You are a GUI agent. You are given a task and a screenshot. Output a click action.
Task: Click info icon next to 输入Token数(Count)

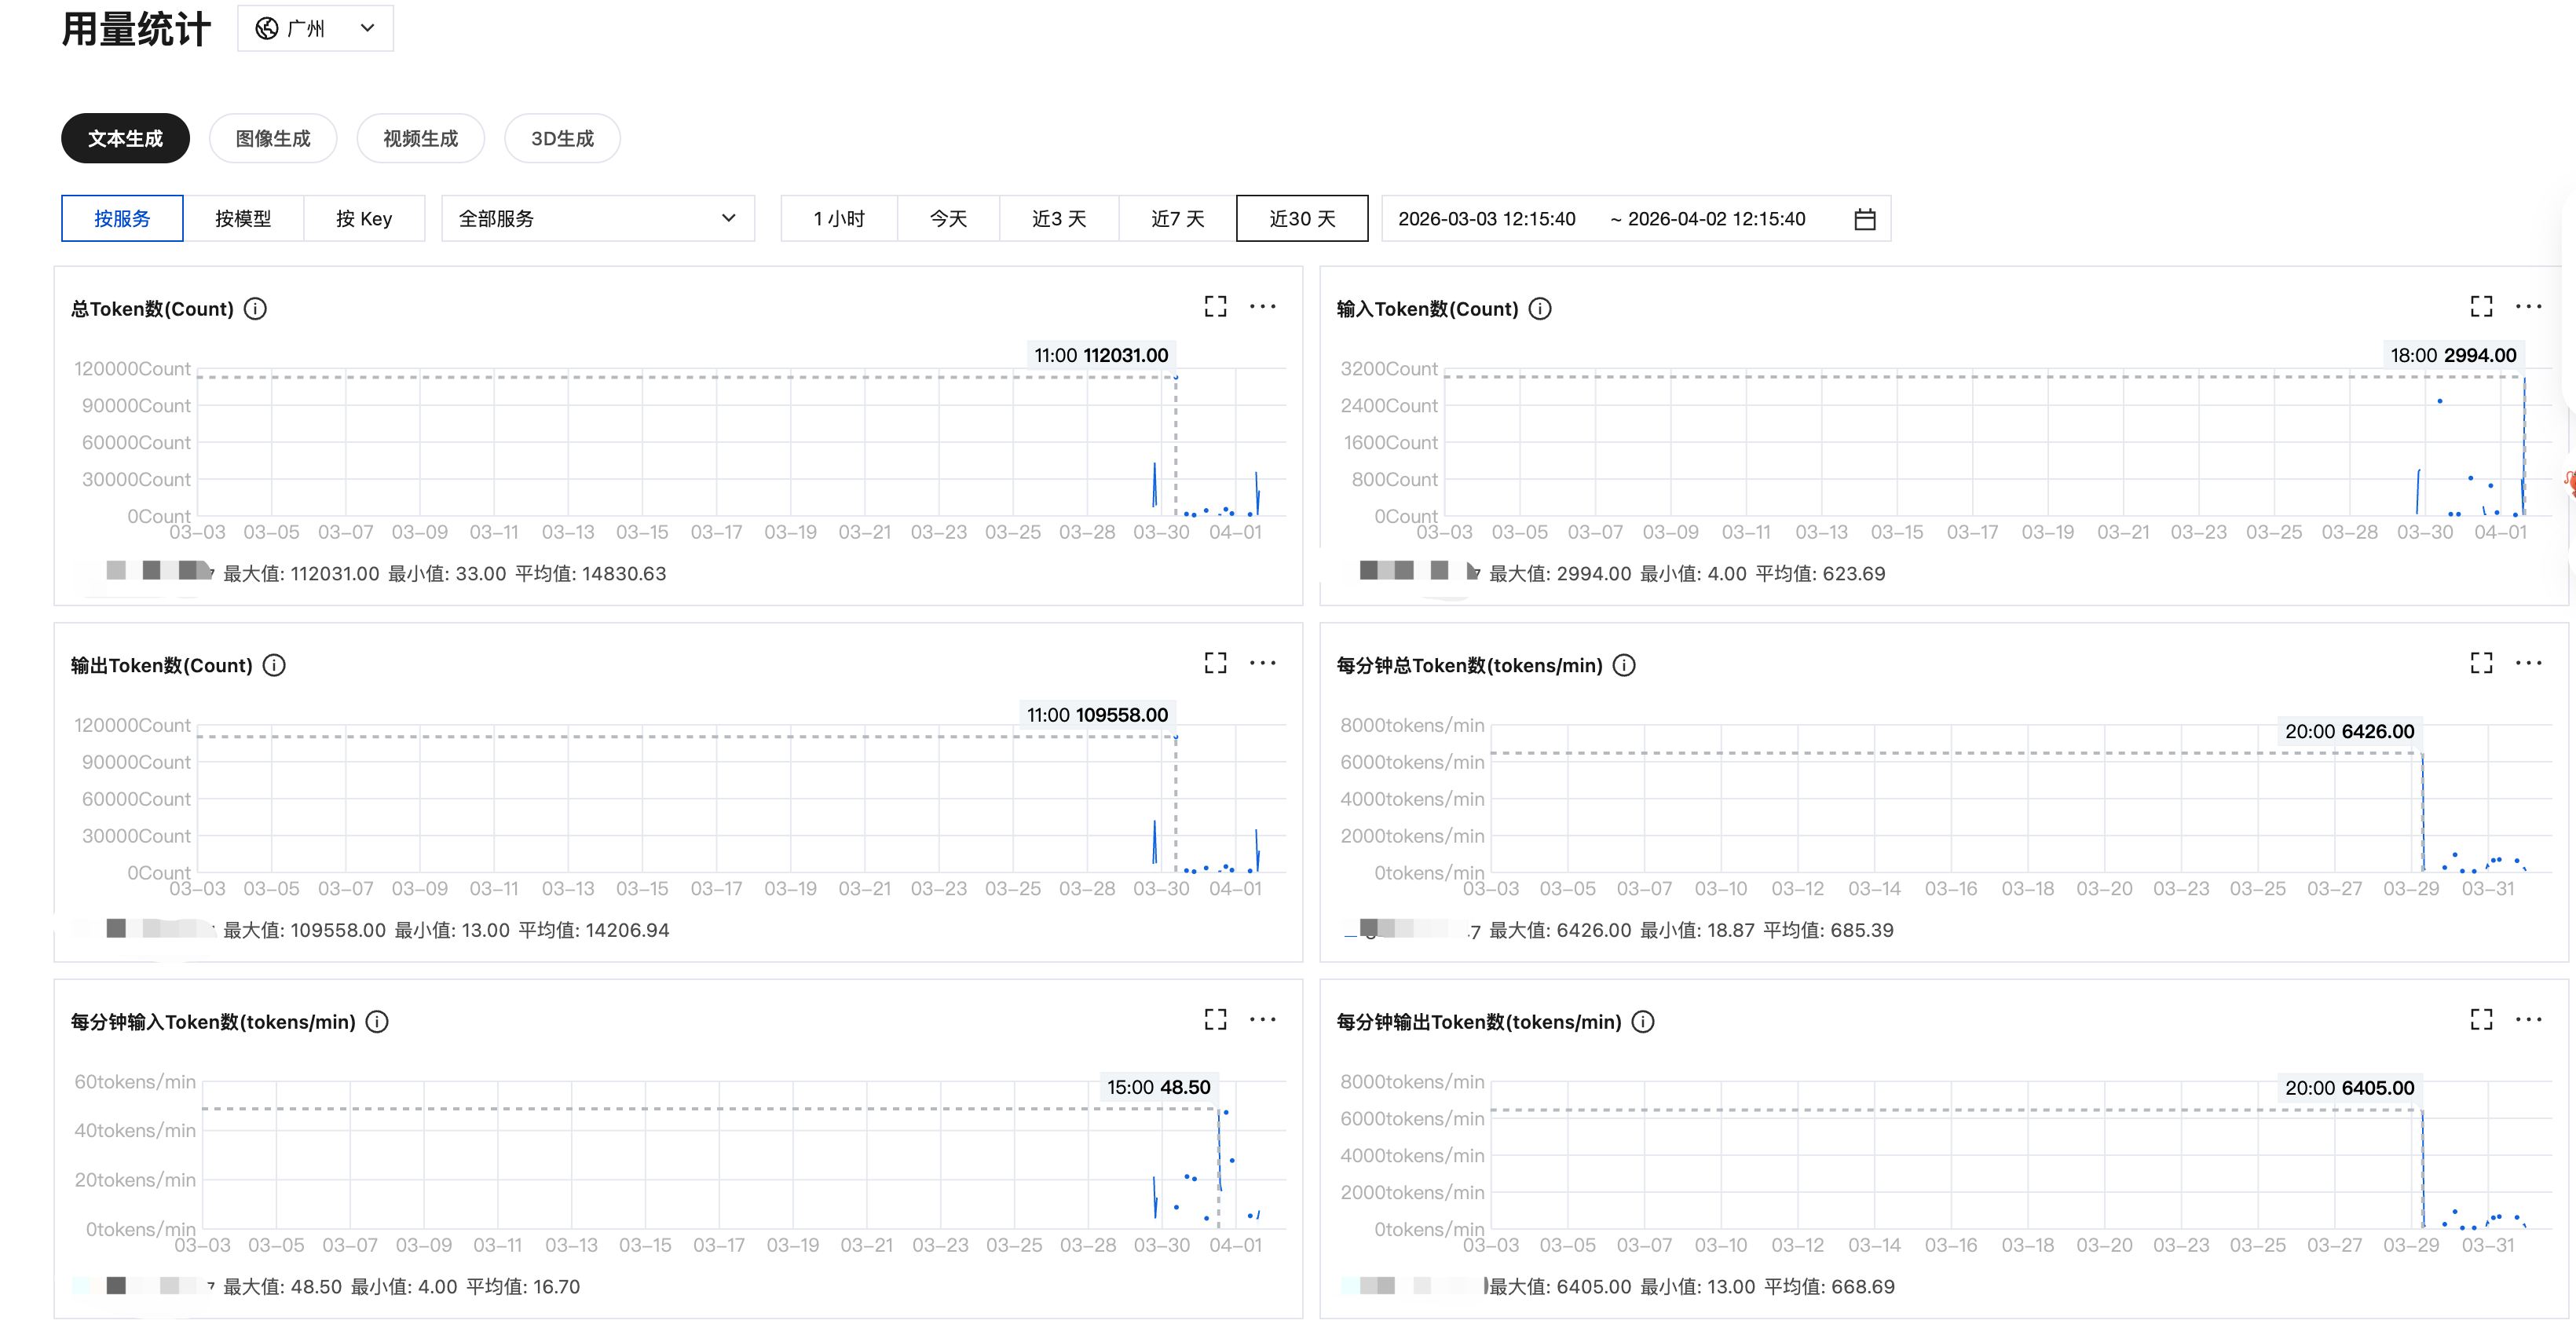[1540, 309]
